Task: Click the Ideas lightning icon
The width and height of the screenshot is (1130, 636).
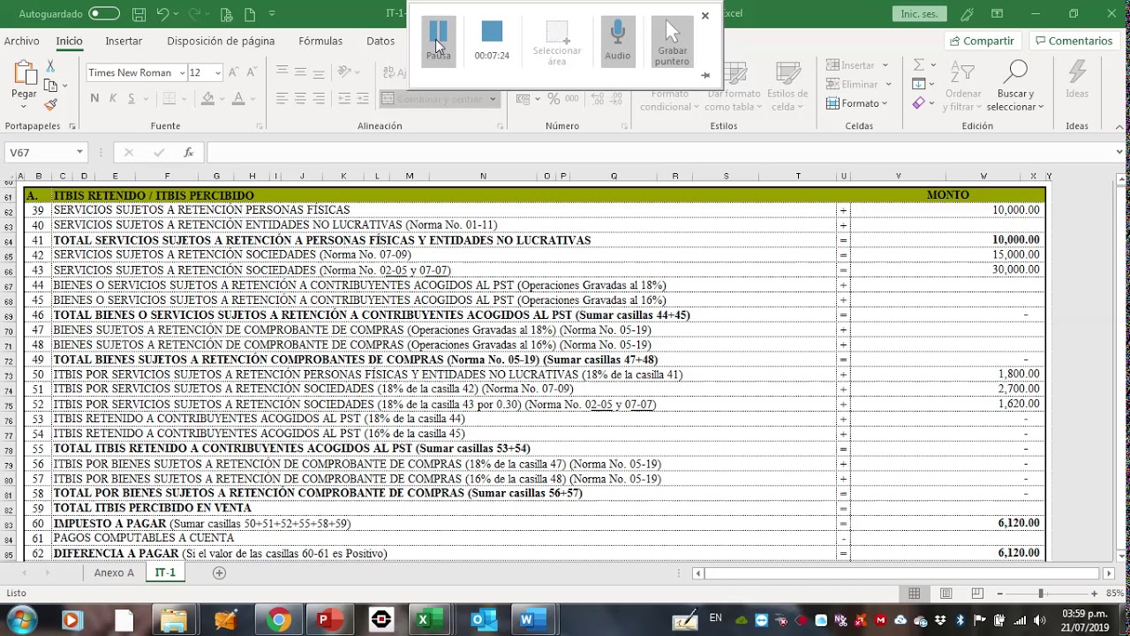Action: click(1077, 73)
